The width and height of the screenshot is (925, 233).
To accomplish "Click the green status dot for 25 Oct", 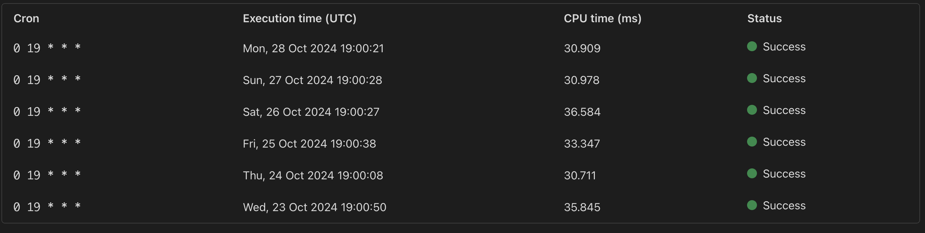I will (752, 142).
